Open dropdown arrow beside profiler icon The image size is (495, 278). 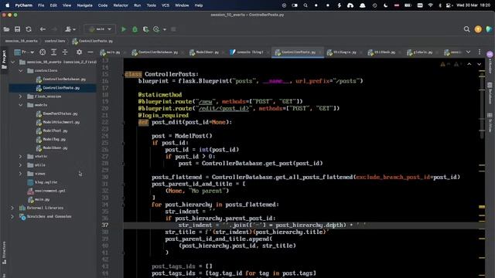tap(165, 29)
